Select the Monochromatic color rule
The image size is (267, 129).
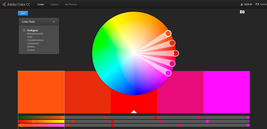pyautogui.click(x=35, y=33)
